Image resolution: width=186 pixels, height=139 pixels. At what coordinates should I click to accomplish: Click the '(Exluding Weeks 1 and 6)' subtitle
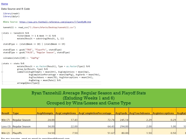pos(89,98)
